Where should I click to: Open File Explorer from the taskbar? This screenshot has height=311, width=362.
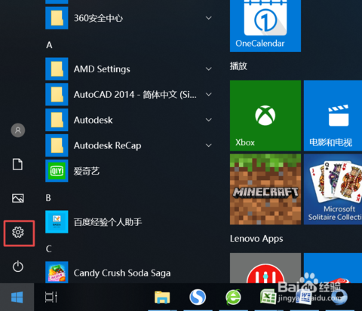click(162, 297)
